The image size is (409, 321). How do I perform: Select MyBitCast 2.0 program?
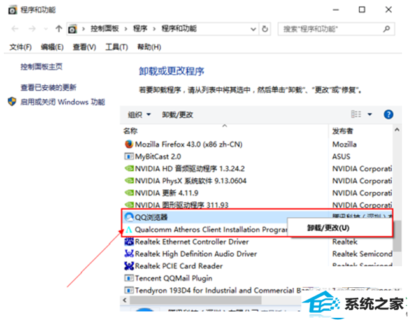click(158, 157)
